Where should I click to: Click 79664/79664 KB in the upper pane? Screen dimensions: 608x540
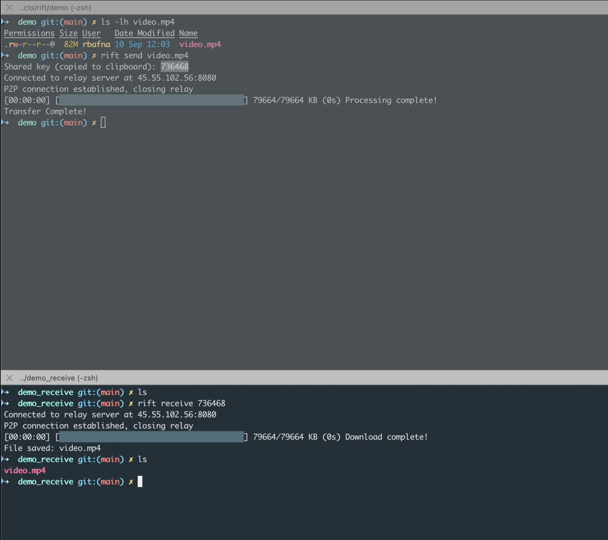(x=285, y=100)
